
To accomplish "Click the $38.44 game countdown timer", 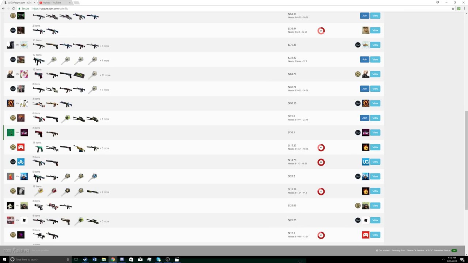I will click(x=321, y=31).
